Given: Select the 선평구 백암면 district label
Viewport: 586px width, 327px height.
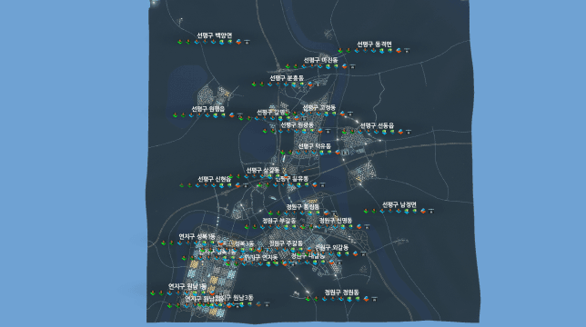Looking at the screenshot, I should (x=215, y=35).
